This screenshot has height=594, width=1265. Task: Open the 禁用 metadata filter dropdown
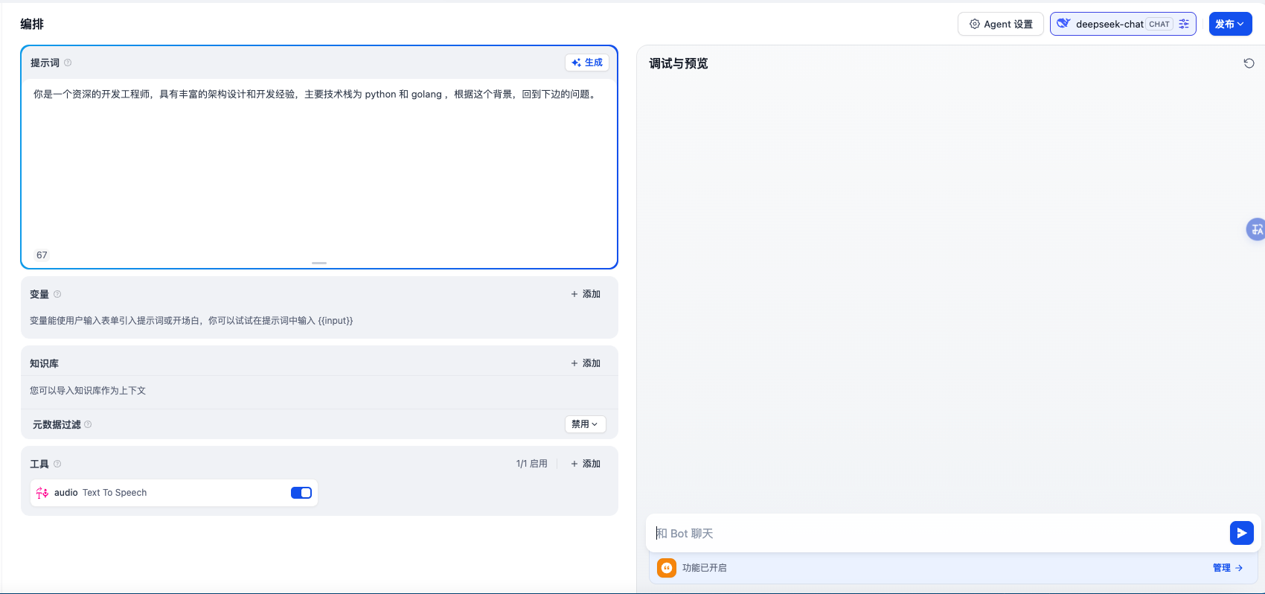pyautogui.click(x=585, y=424)
